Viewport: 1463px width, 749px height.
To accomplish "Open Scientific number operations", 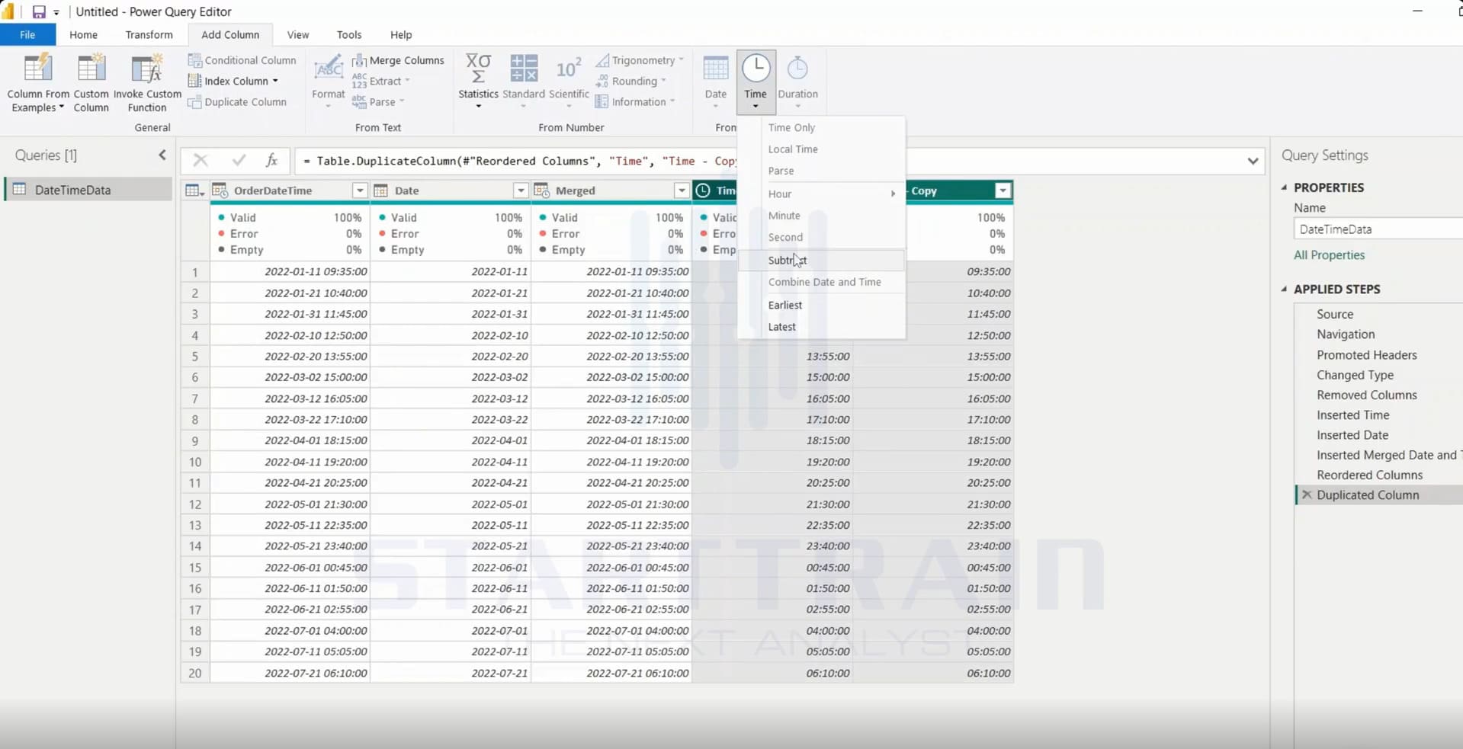I will [569, 82].
